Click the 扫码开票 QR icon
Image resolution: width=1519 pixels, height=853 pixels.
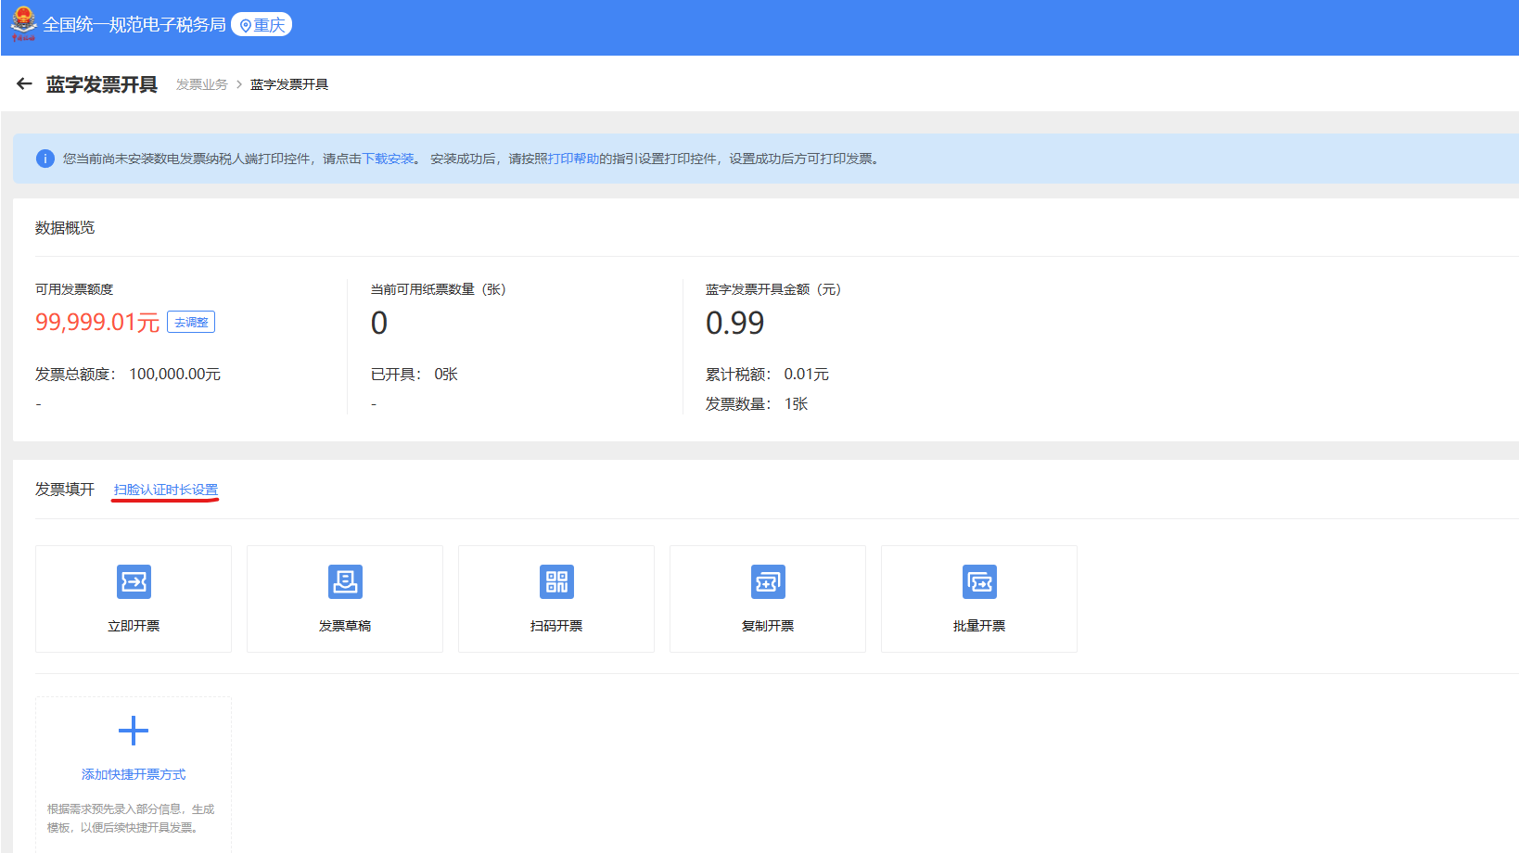[556, 582]
